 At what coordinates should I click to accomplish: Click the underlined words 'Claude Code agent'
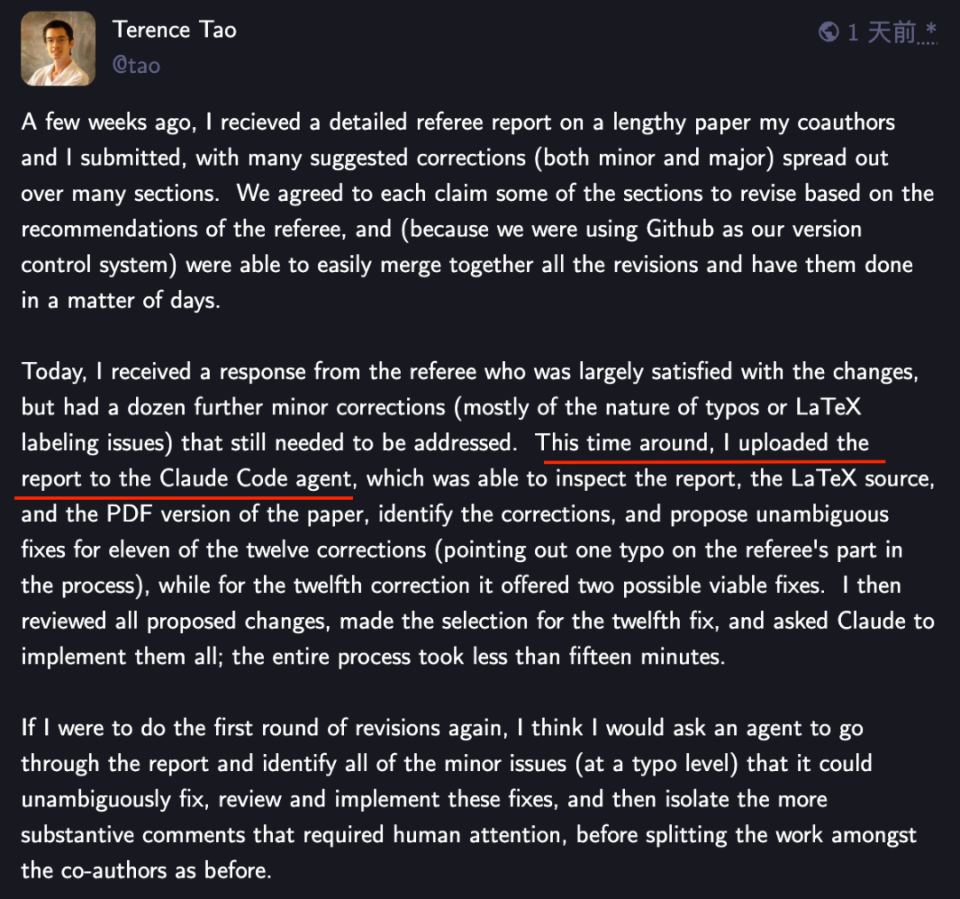pyautogui.click(x=256, y=478)
